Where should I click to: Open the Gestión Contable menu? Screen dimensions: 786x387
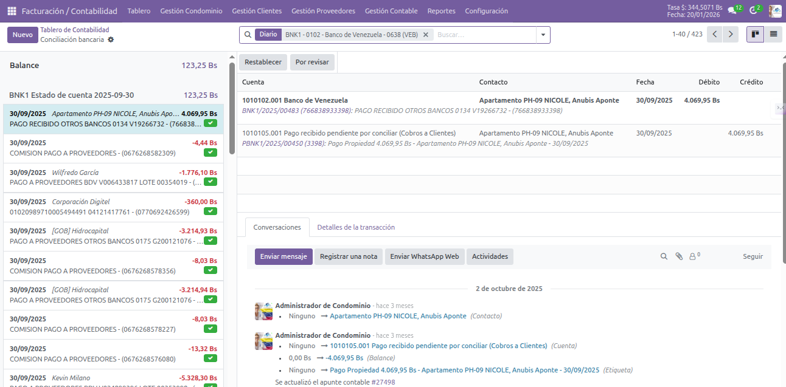391,11
